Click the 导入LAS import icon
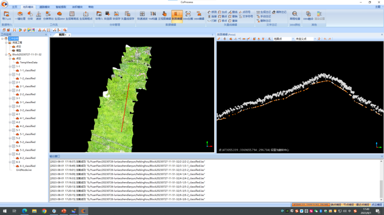Image resolution: width=384 pixels, height=215 pixels. click(7, 15)
